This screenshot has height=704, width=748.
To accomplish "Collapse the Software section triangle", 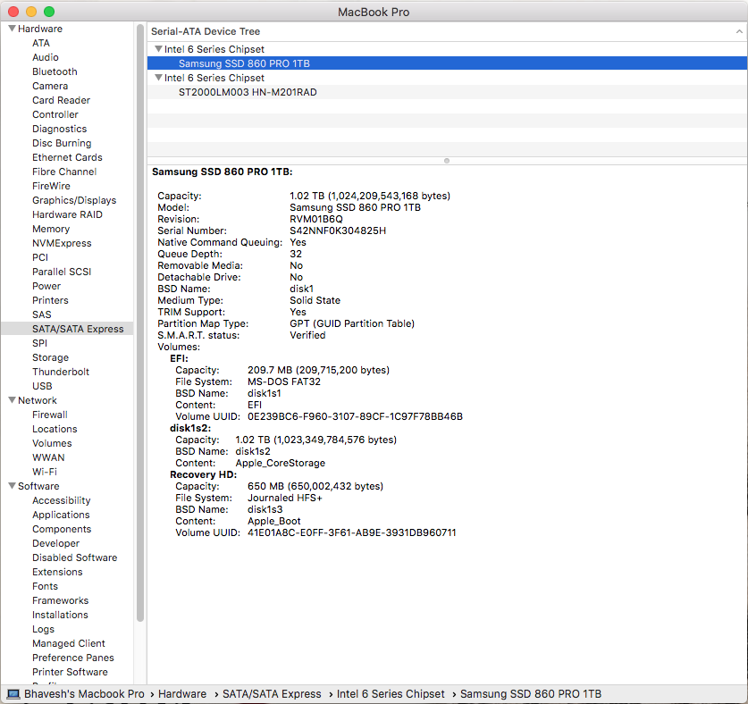I will [13, 486].
